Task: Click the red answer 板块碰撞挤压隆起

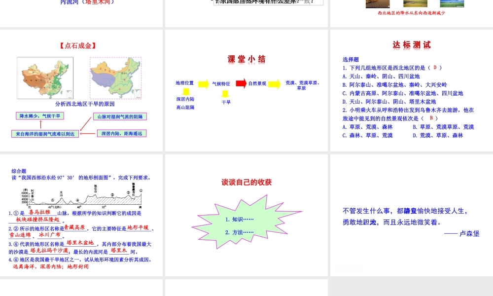Action: pyautogui.click(x=37, y=220)
